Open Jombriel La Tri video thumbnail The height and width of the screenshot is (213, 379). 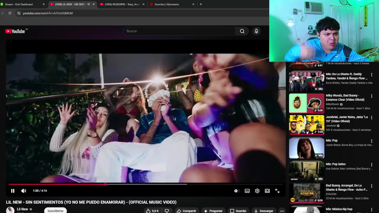click(306, 124)
